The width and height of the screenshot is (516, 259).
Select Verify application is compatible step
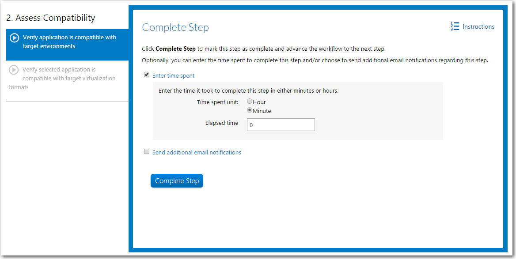[x=67, y=45]
